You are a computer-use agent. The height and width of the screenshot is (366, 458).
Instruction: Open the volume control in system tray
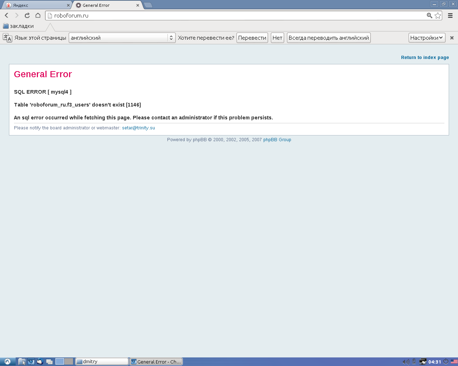click(x=406, y=362)
